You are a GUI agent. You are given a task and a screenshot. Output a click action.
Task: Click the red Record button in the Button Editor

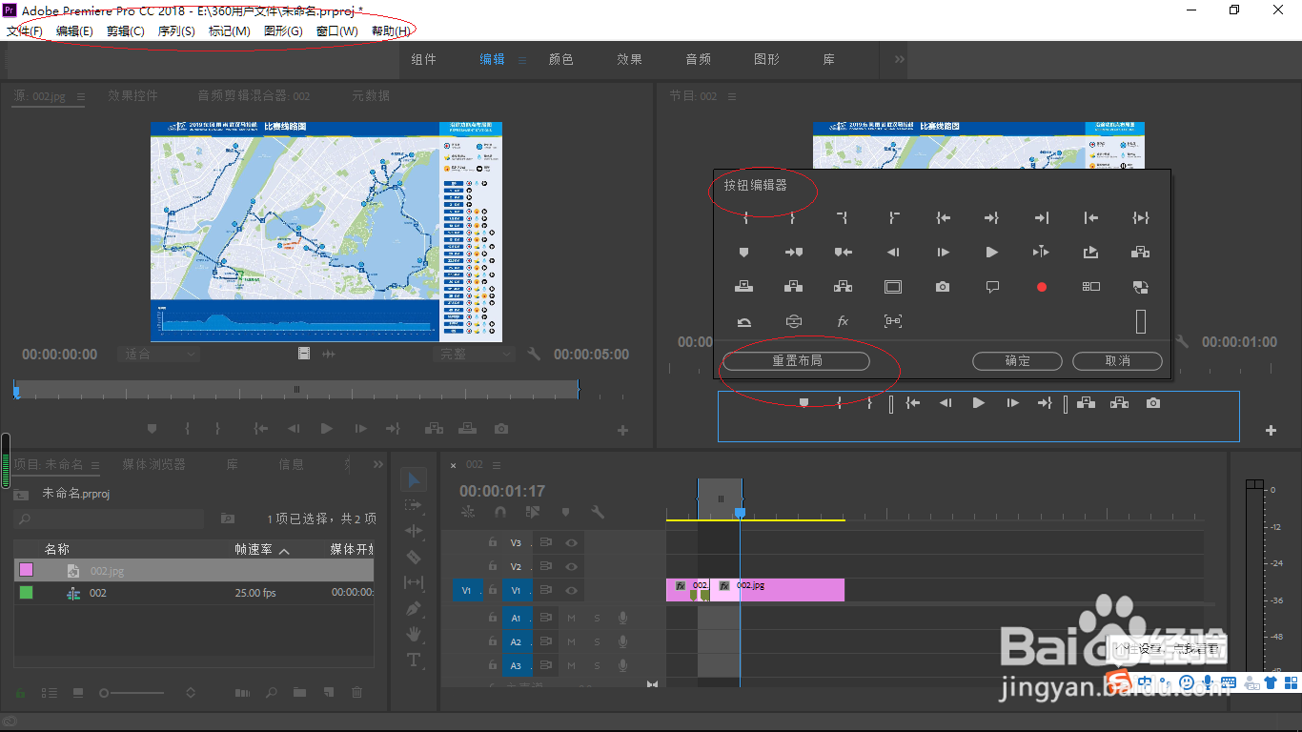pos(1041,286)
